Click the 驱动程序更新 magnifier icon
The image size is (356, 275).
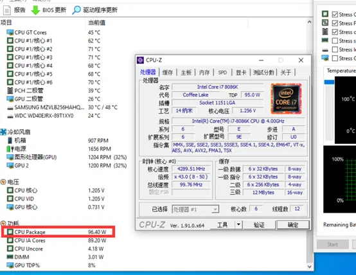coord(76,10)
